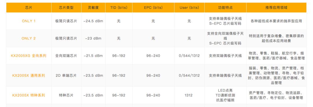Click the 芯片 column header

click(29, 8)
